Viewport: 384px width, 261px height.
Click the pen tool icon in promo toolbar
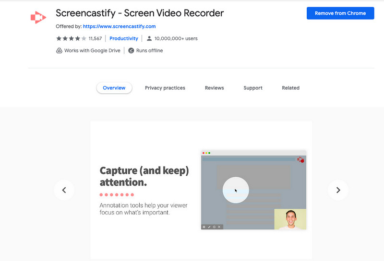(x=209, y=227)
